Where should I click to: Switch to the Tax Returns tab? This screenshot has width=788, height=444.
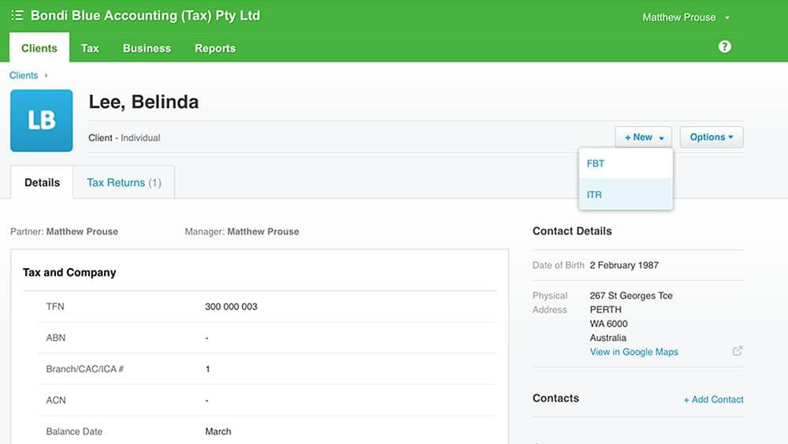[124, 183]
